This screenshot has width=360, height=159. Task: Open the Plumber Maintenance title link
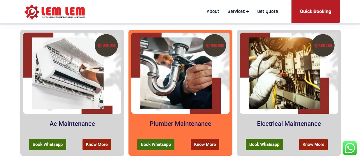180,124
